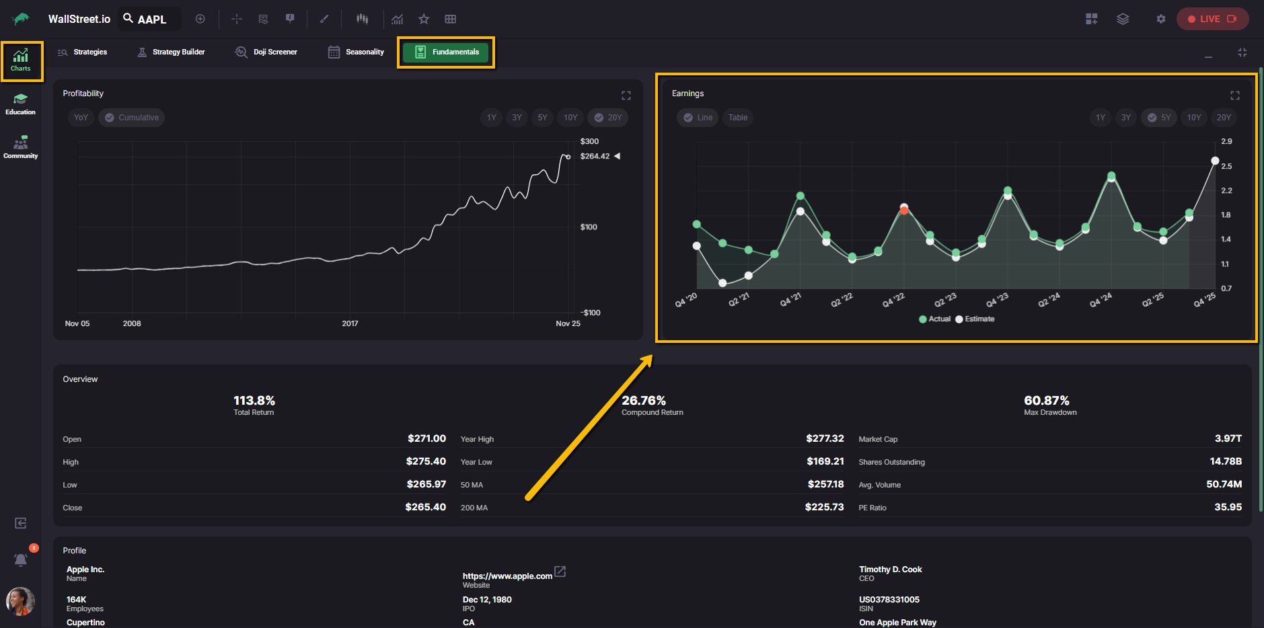The width and height of the screenshot is (1264, 628).
Task: Select the crosshair cursor tool
Action: [237, 19]
